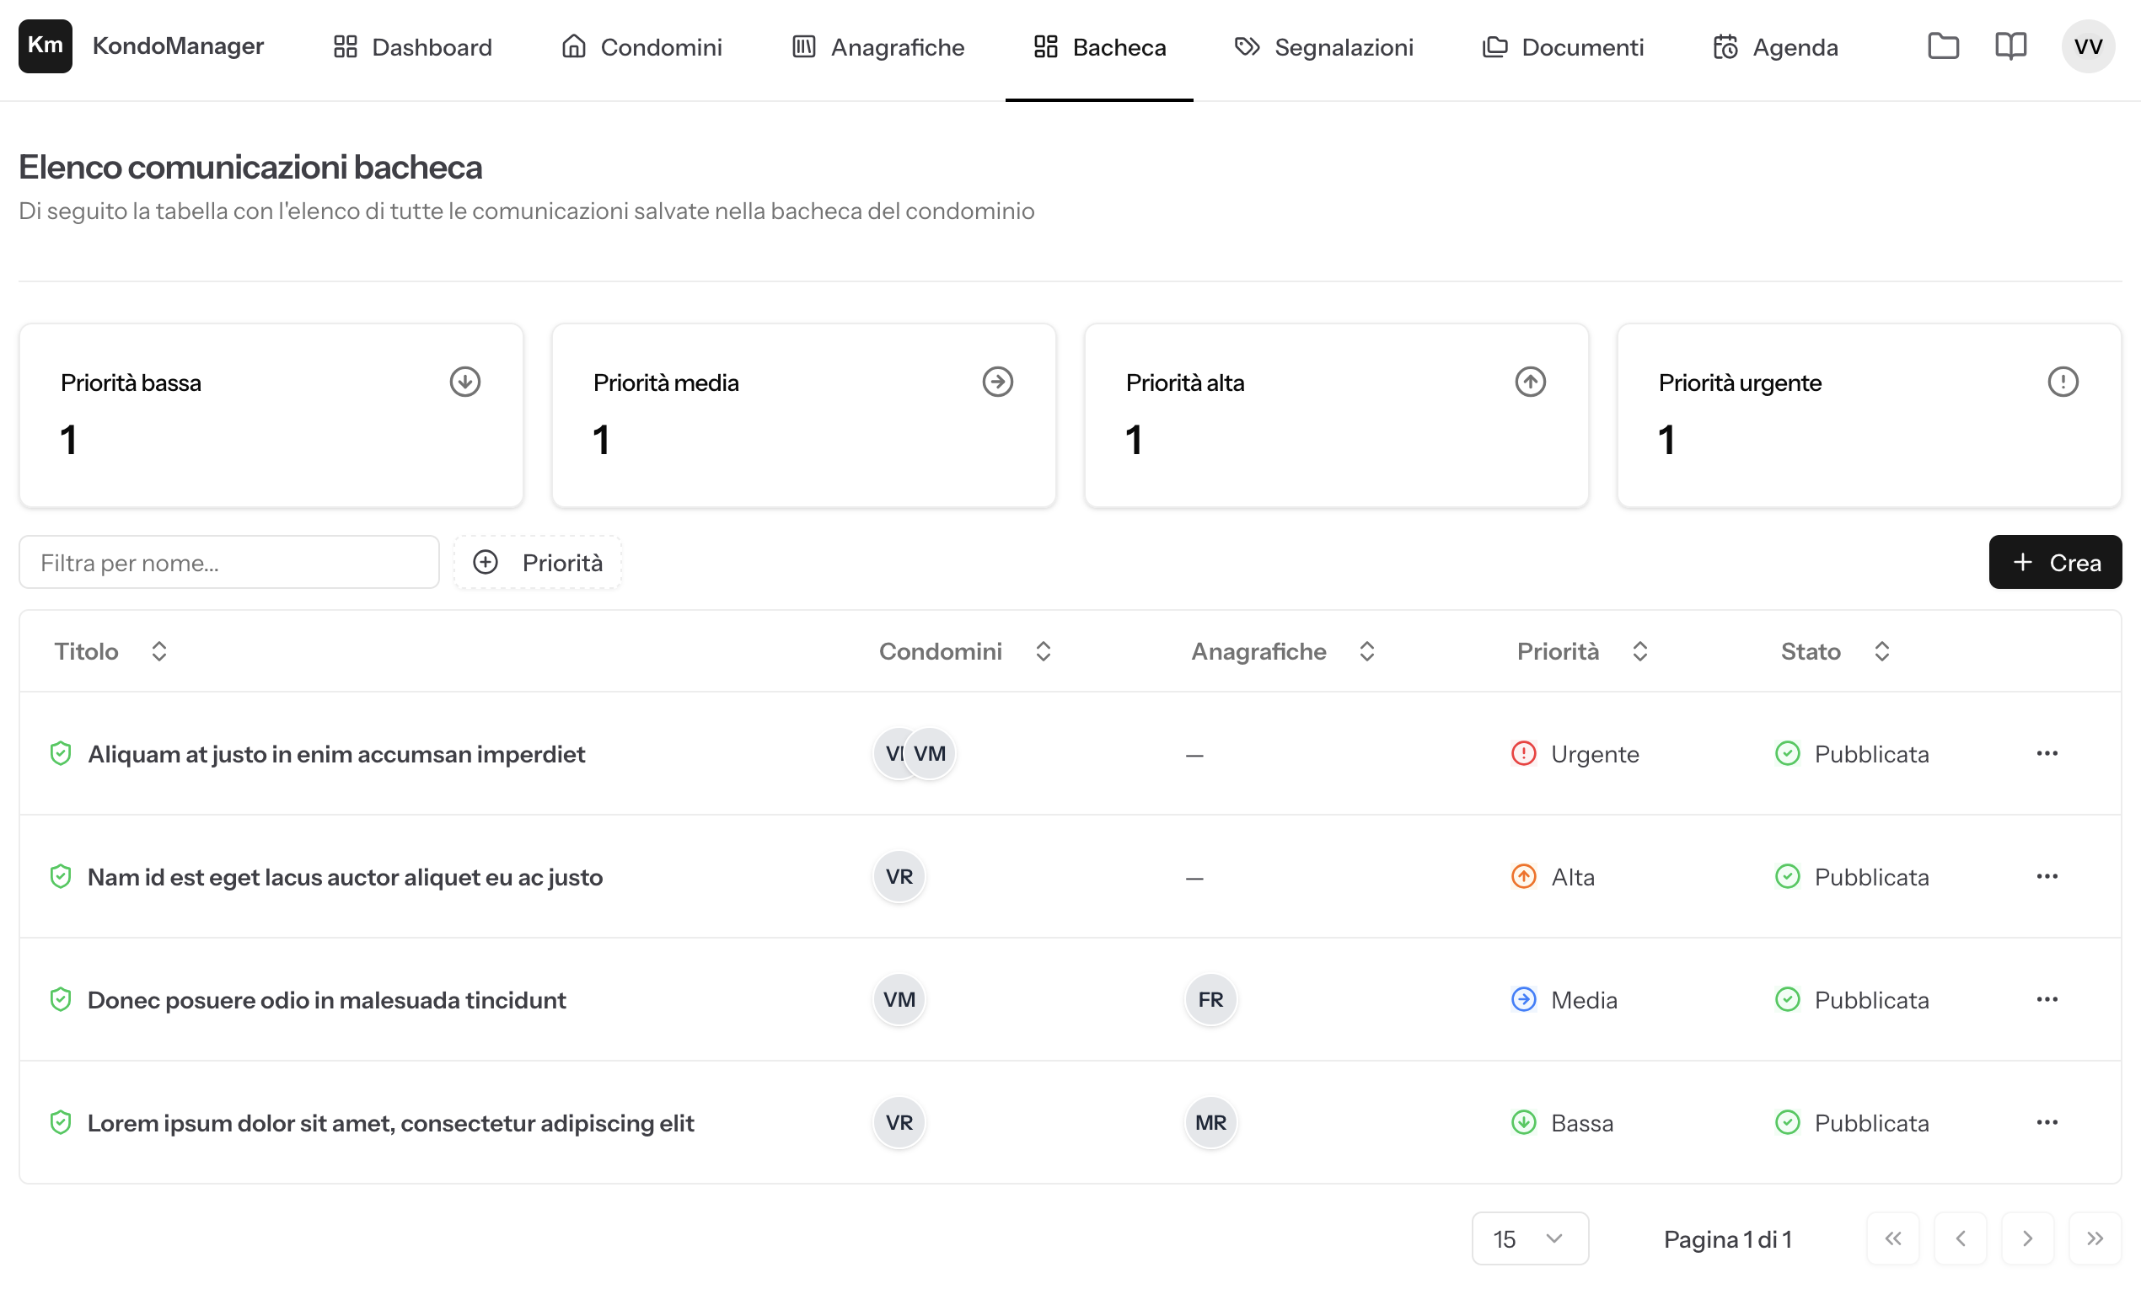Viewport: 2141px width, 1289px height.
Task: Click the VV user avatar
Action: coord(2087,46)
